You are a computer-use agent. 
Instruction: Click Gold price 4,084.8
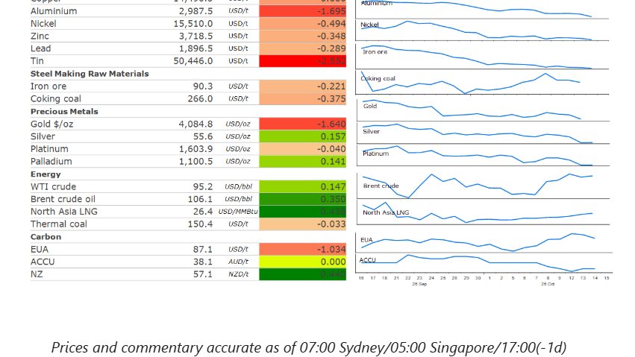point(195,124)
